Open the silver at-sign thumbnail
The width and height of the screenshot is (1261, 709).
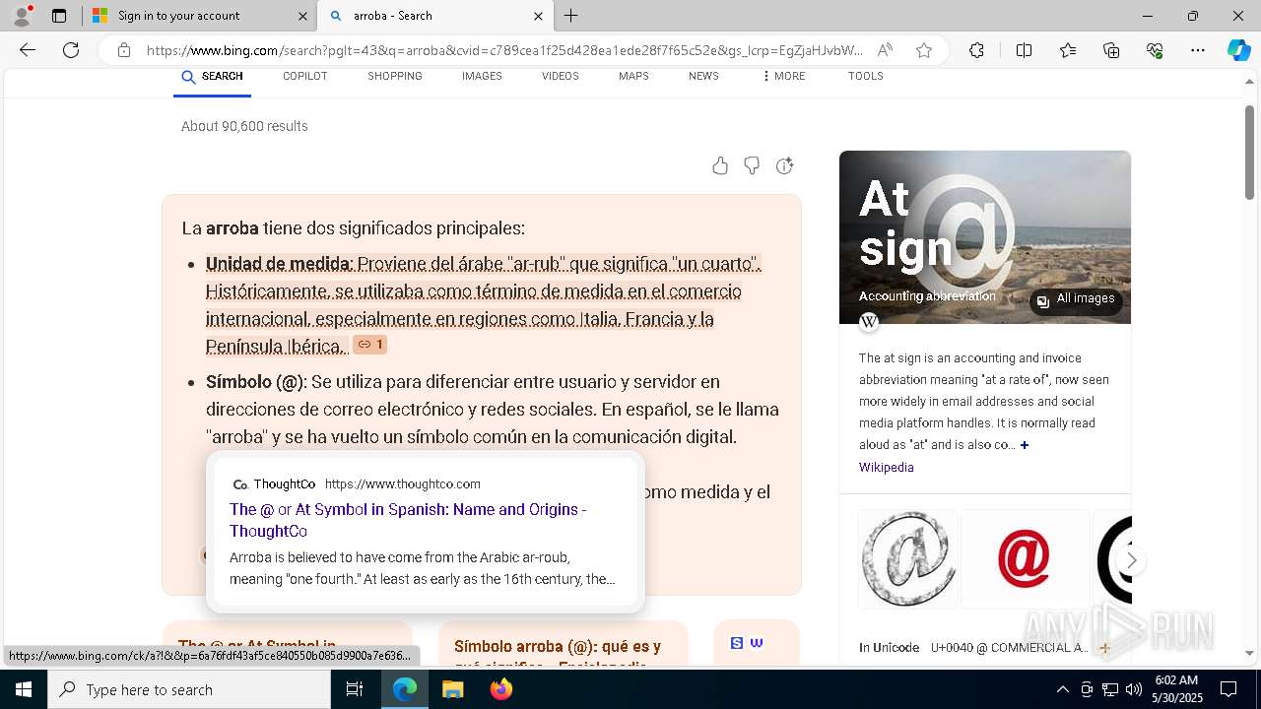click(x=908, y=558)
